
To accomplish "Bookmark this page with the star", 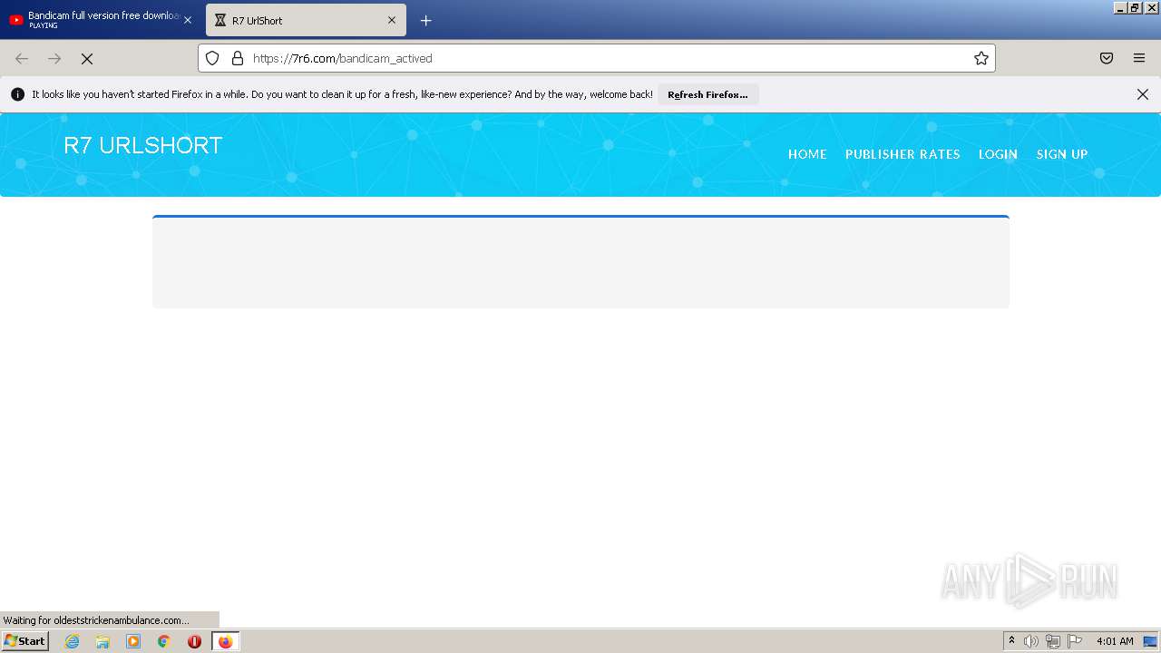I will point(981,58).
